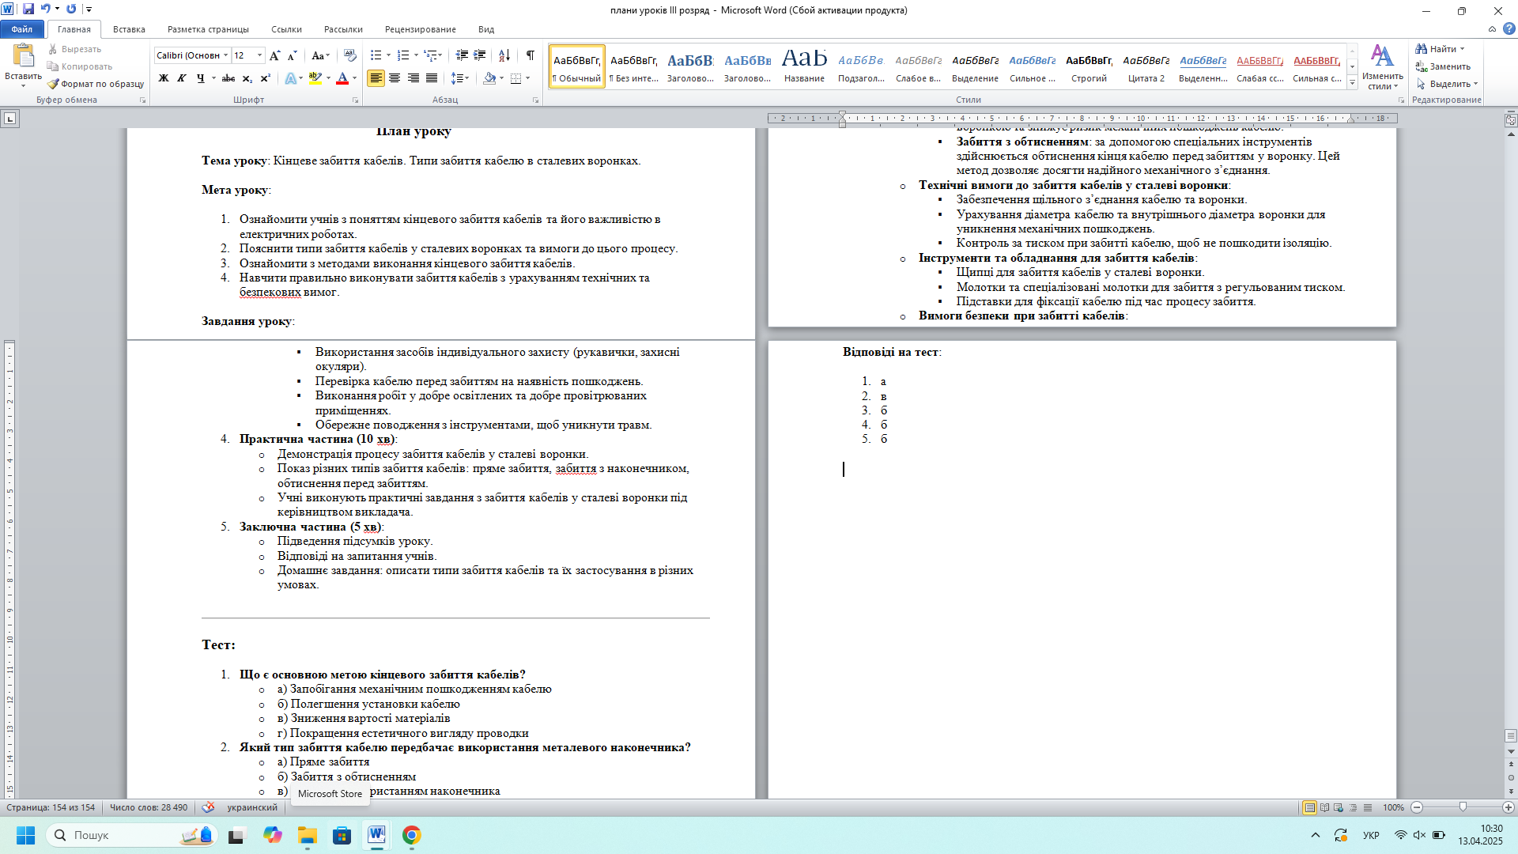Clear formatting with the eraser icon
Screen dimensions: 1518x854
[350, 55]
